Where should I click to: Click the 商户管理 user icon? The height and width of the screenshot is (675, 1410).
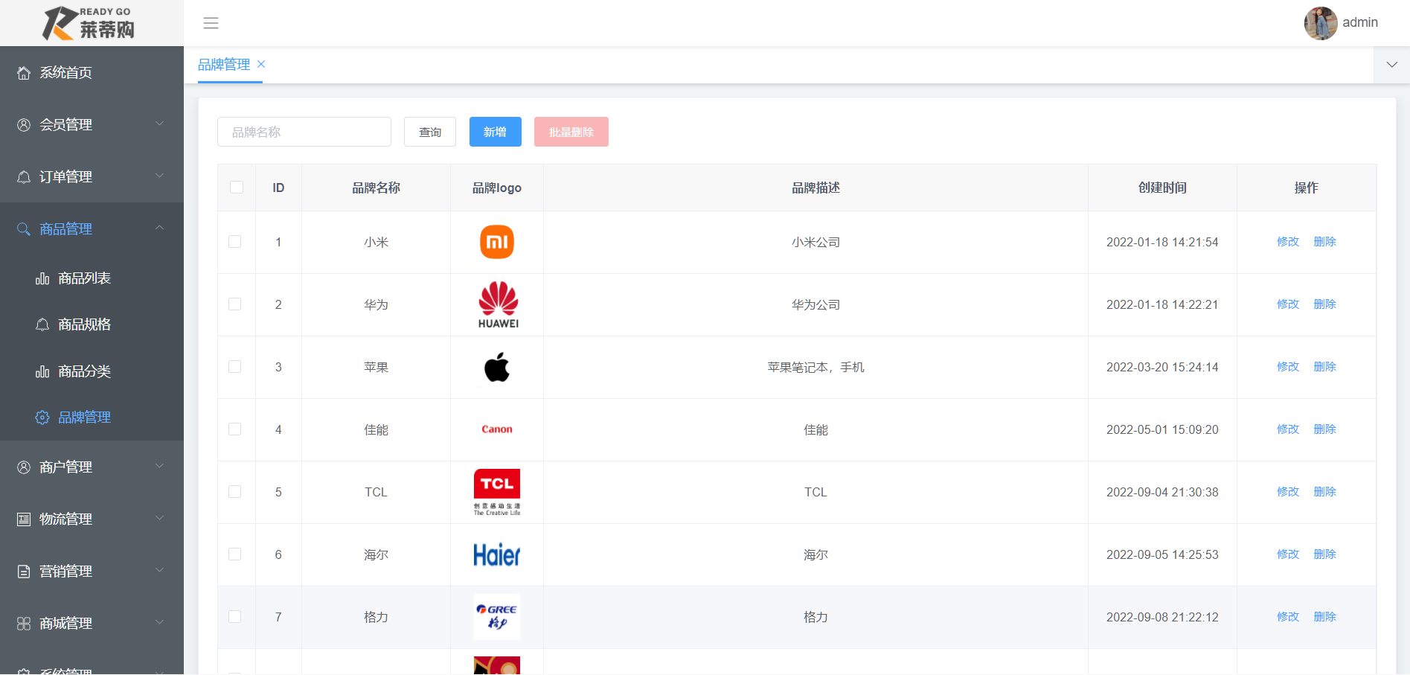tap(24, 467)
